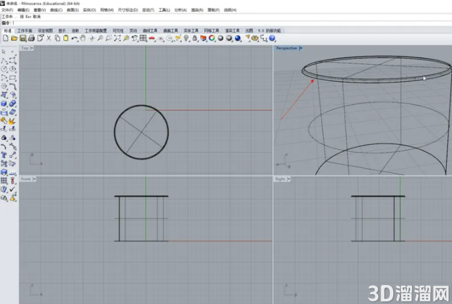This screenshot has width=452, height=304.
Task: Switch to the 实体工具 toolbar tab
Action: click(191, 31)
